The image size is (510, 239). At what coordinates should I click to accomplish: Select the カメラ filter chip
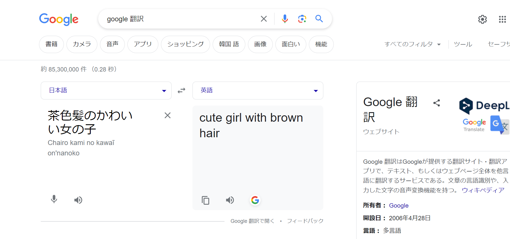pos(82,44)
